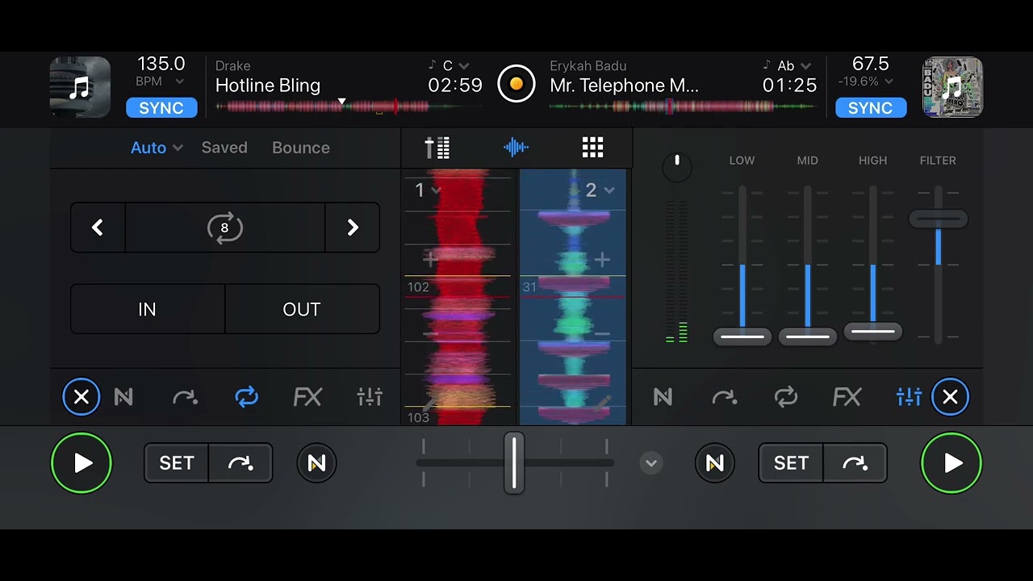Zoom in on deck 2 waveform with plus

tap(602, 260)
